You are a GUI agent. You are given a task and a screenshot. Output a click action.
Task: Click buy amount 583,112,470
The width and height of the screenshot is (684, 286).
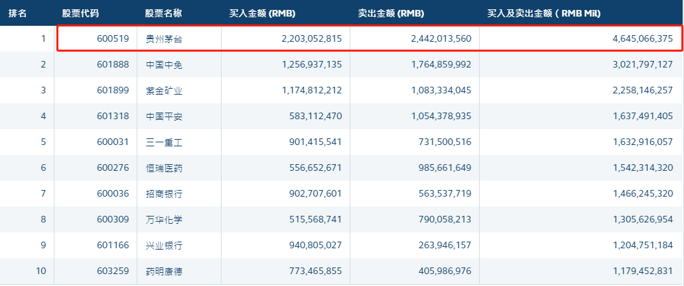316,117
